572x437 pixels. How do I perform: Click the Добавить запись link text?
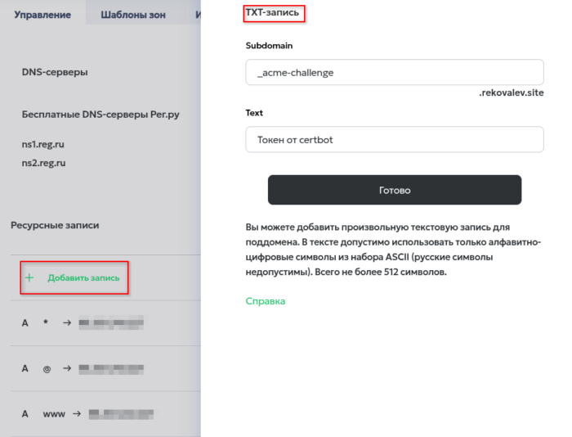point(83,278)
